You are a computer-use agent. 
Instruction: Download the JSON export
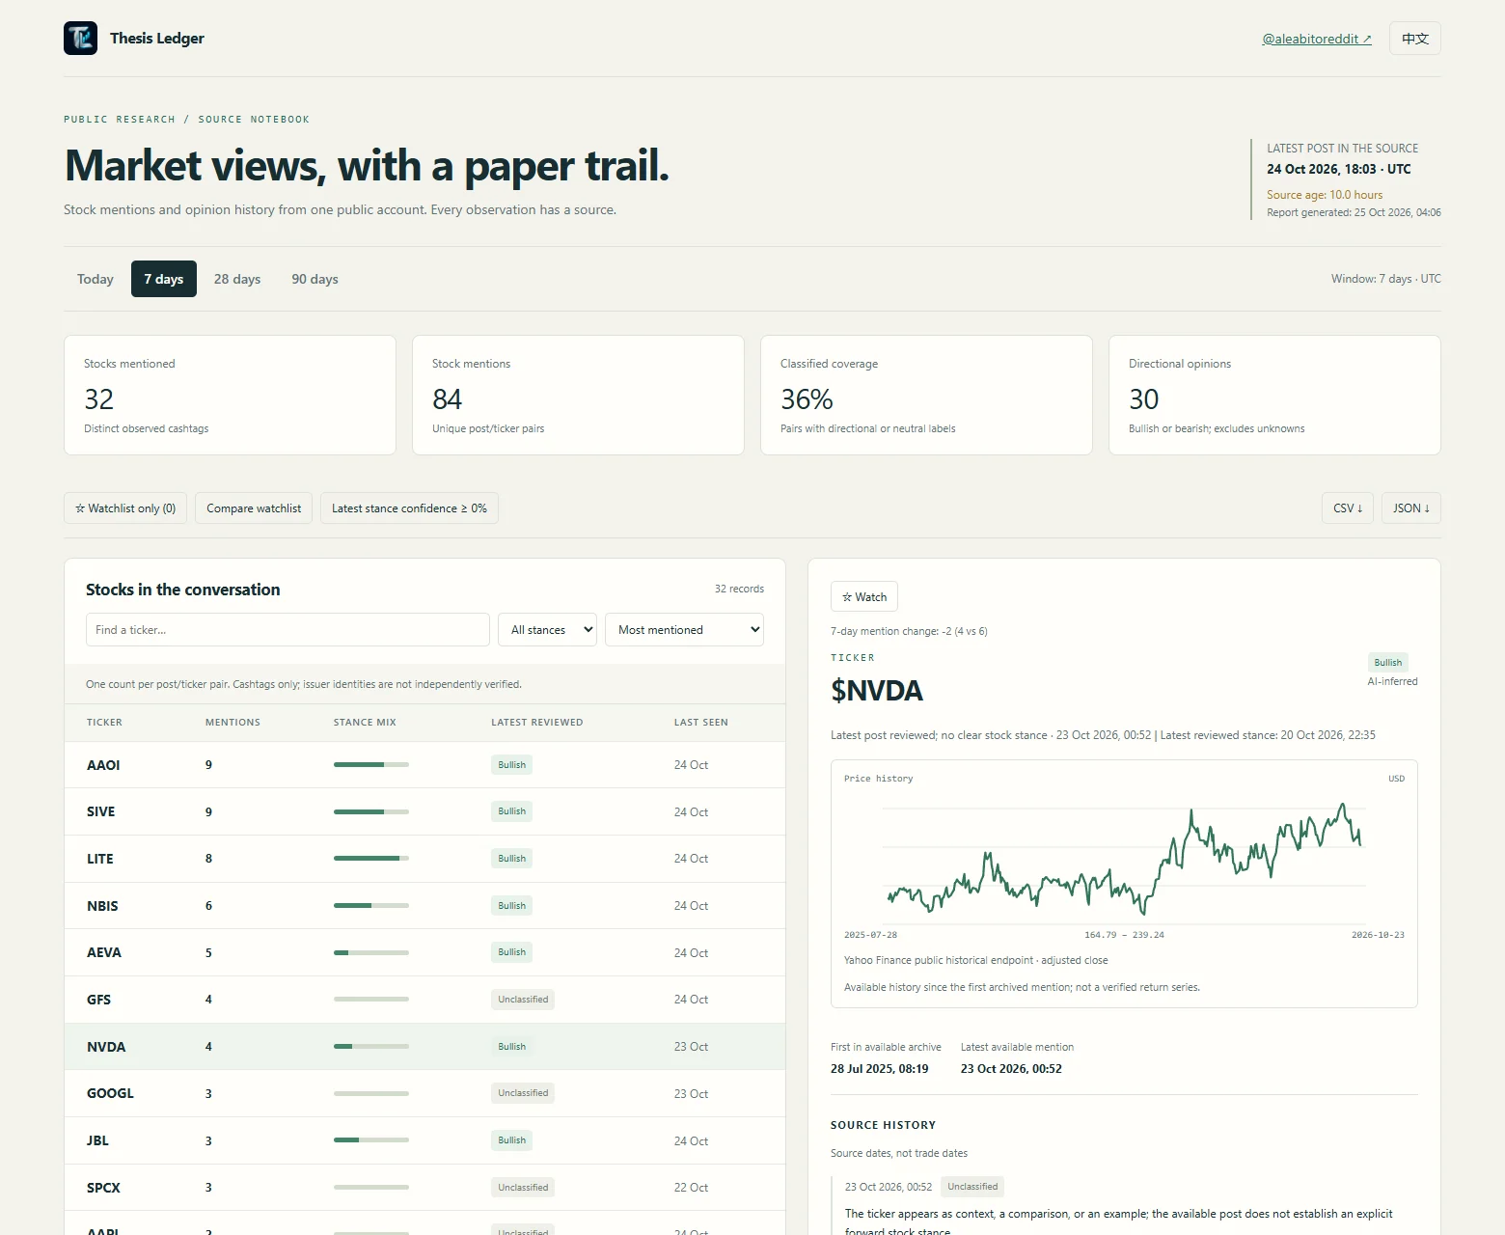point(1411,508)
